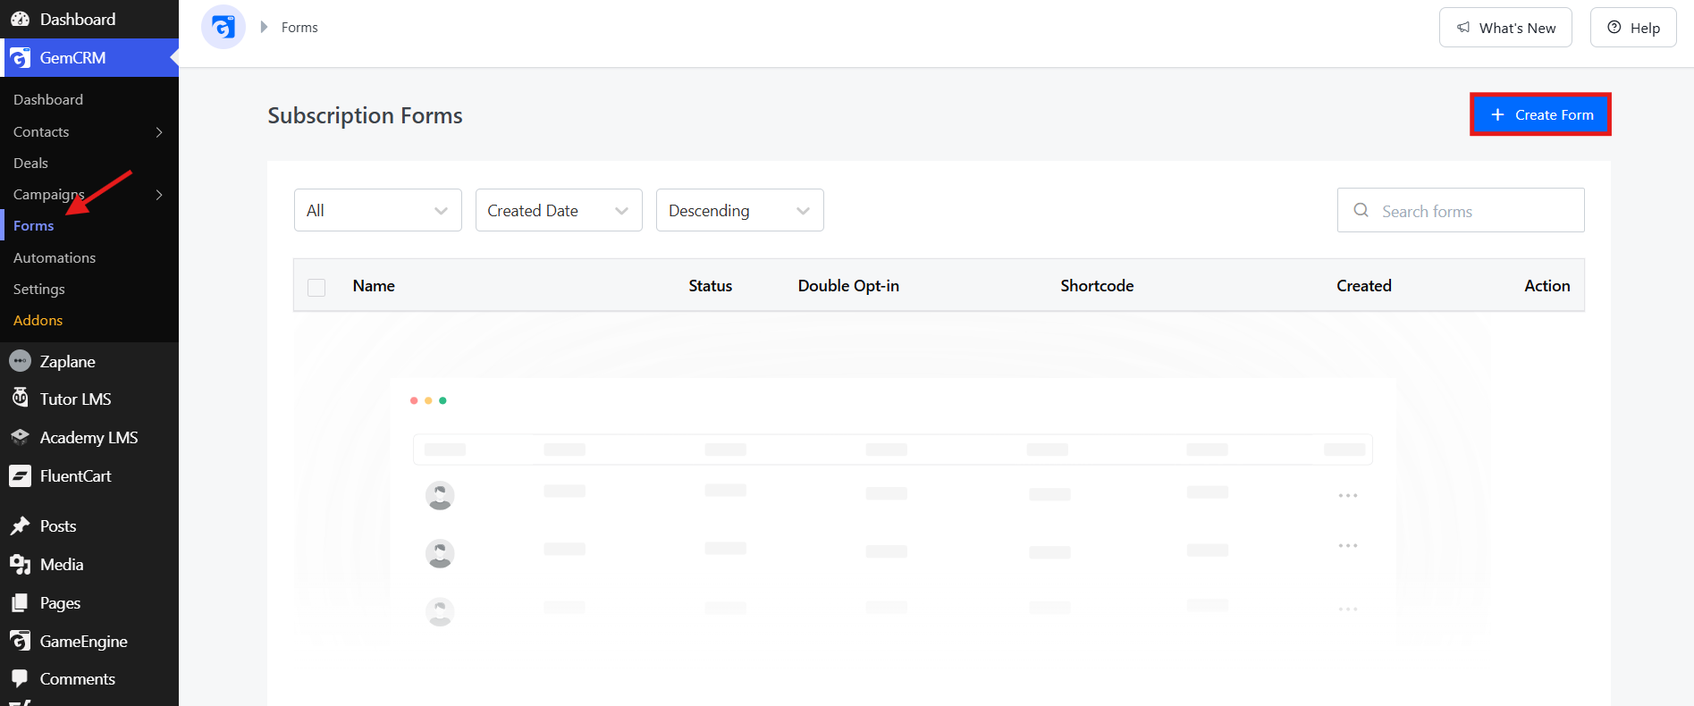Open the Addons menu item

38,320
